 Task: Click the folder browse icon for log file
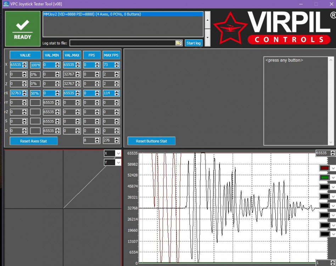coord(179,43)
